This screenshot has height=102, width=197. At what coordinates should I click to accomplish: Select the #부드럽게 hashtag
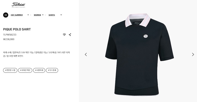(x=52, y=70)
